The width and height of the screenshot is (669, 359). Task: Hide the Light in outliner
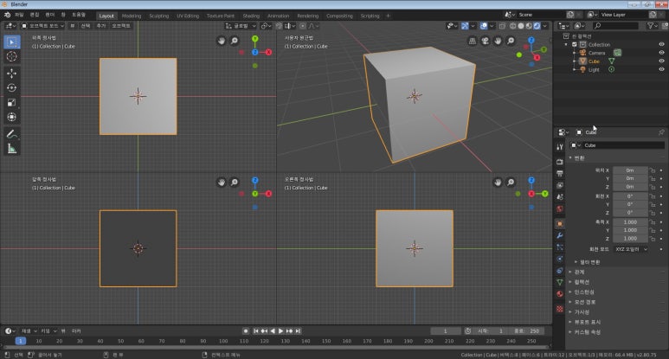(661, 69)
